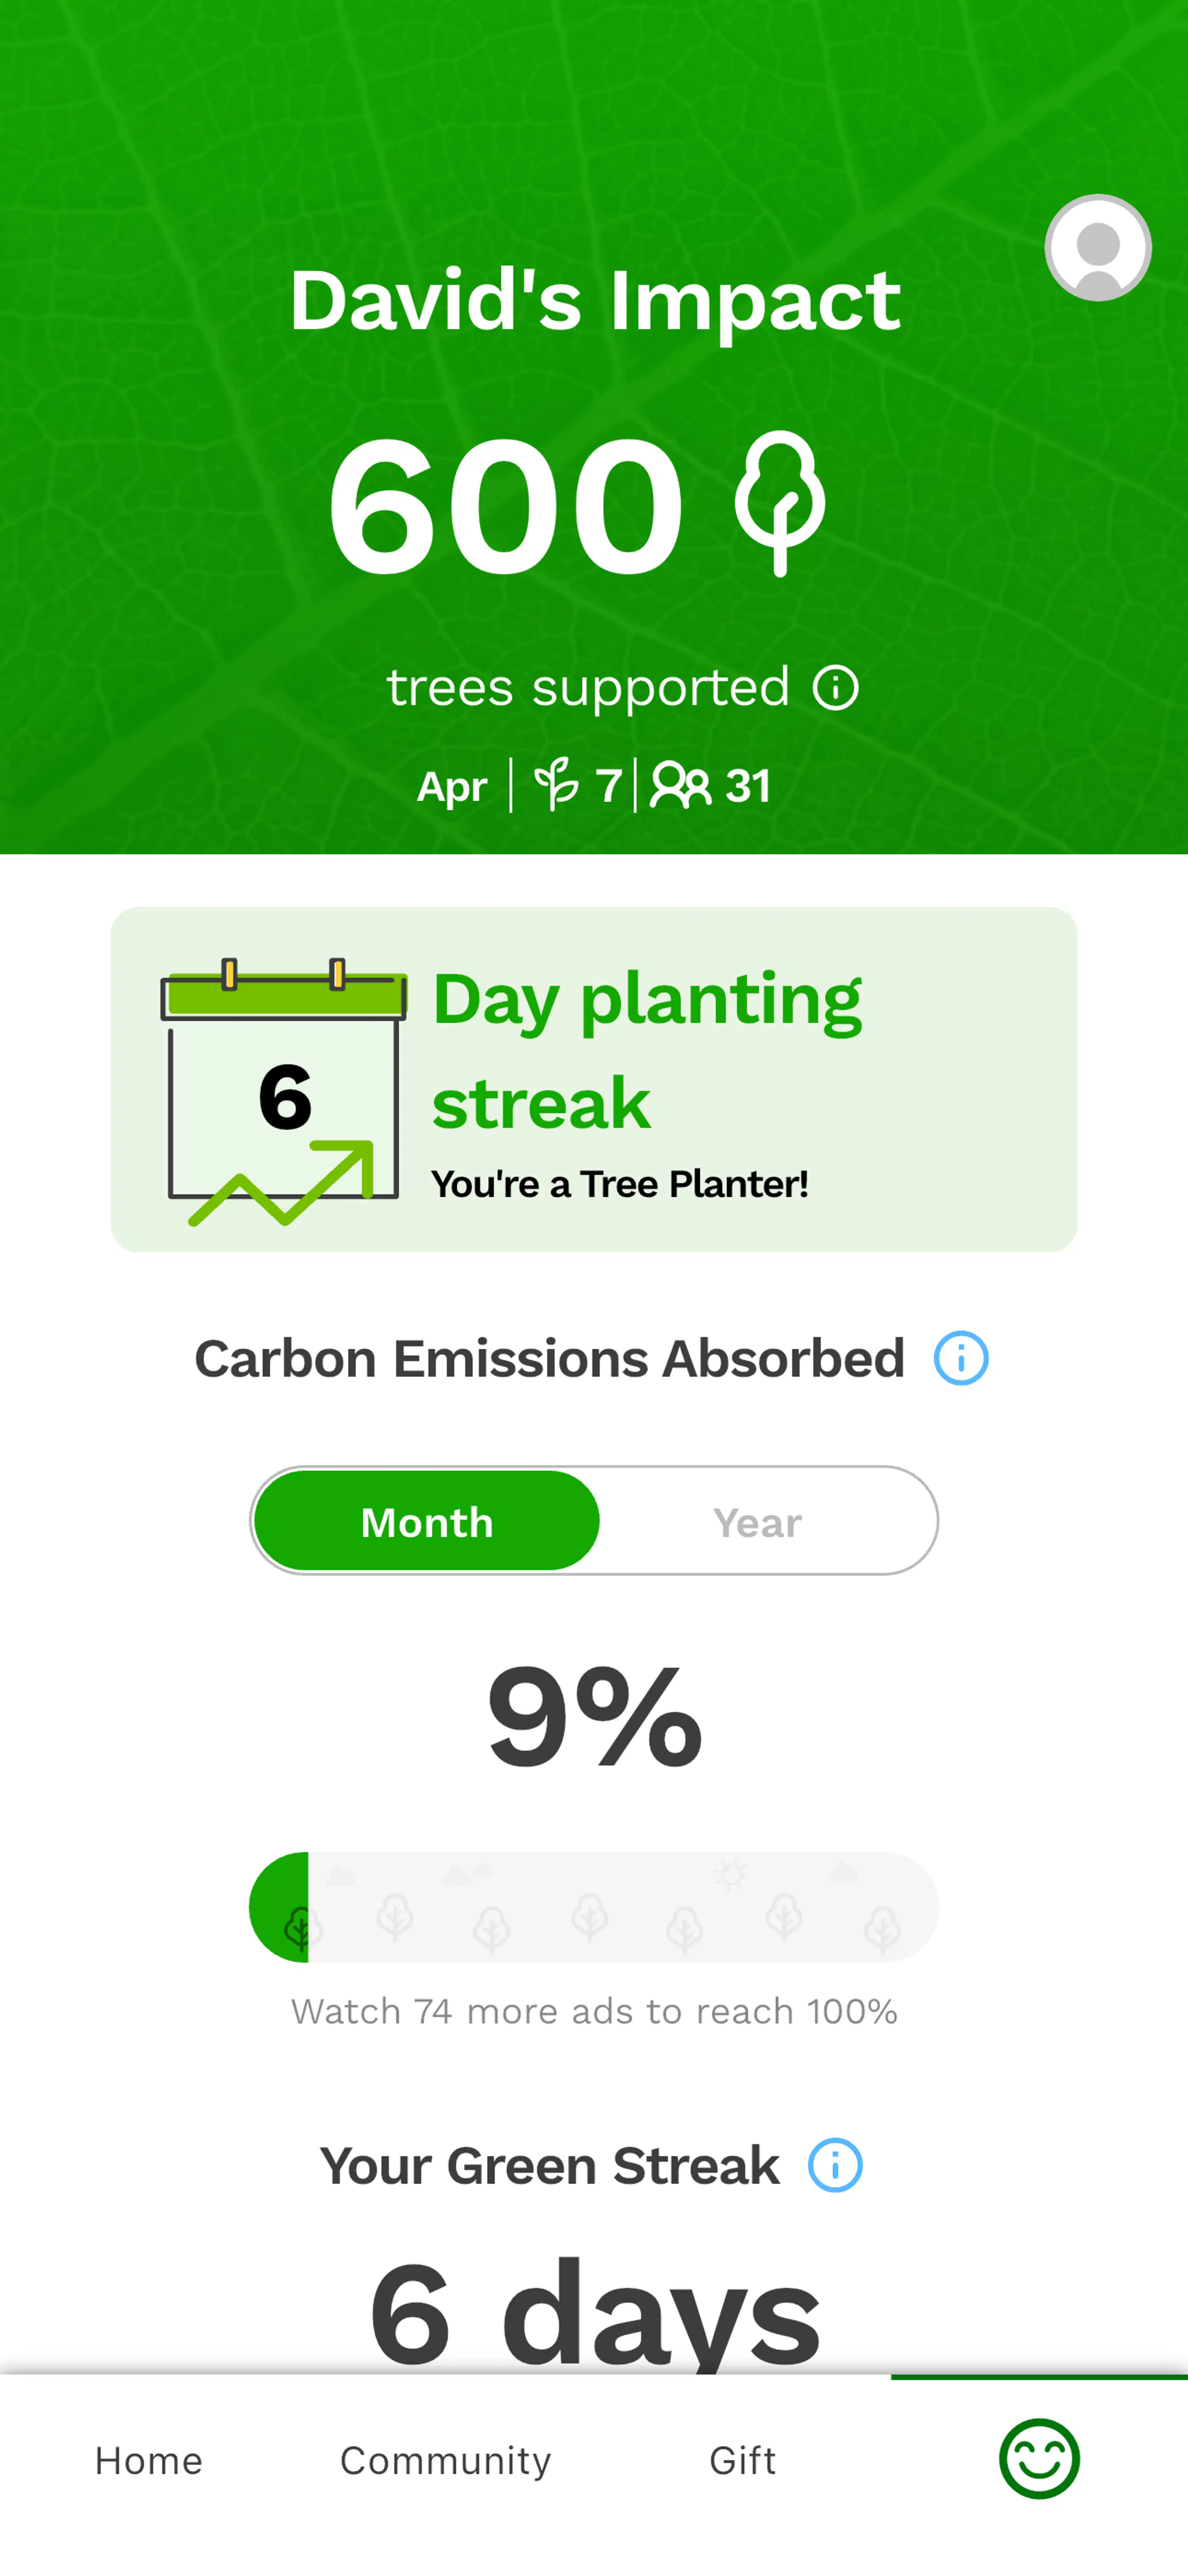Tap the Apr month label
The width and height of the screenshot is (1188, 2576).
[452, 787]
